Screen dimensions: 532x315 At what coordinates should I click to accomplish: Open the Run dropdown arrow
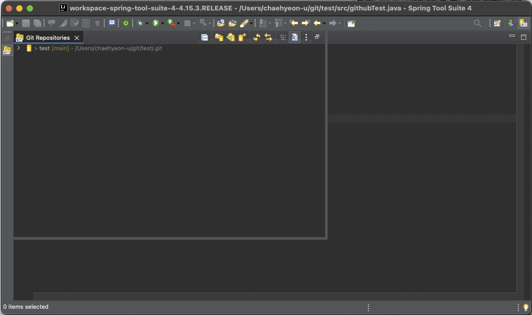[162, 24]
